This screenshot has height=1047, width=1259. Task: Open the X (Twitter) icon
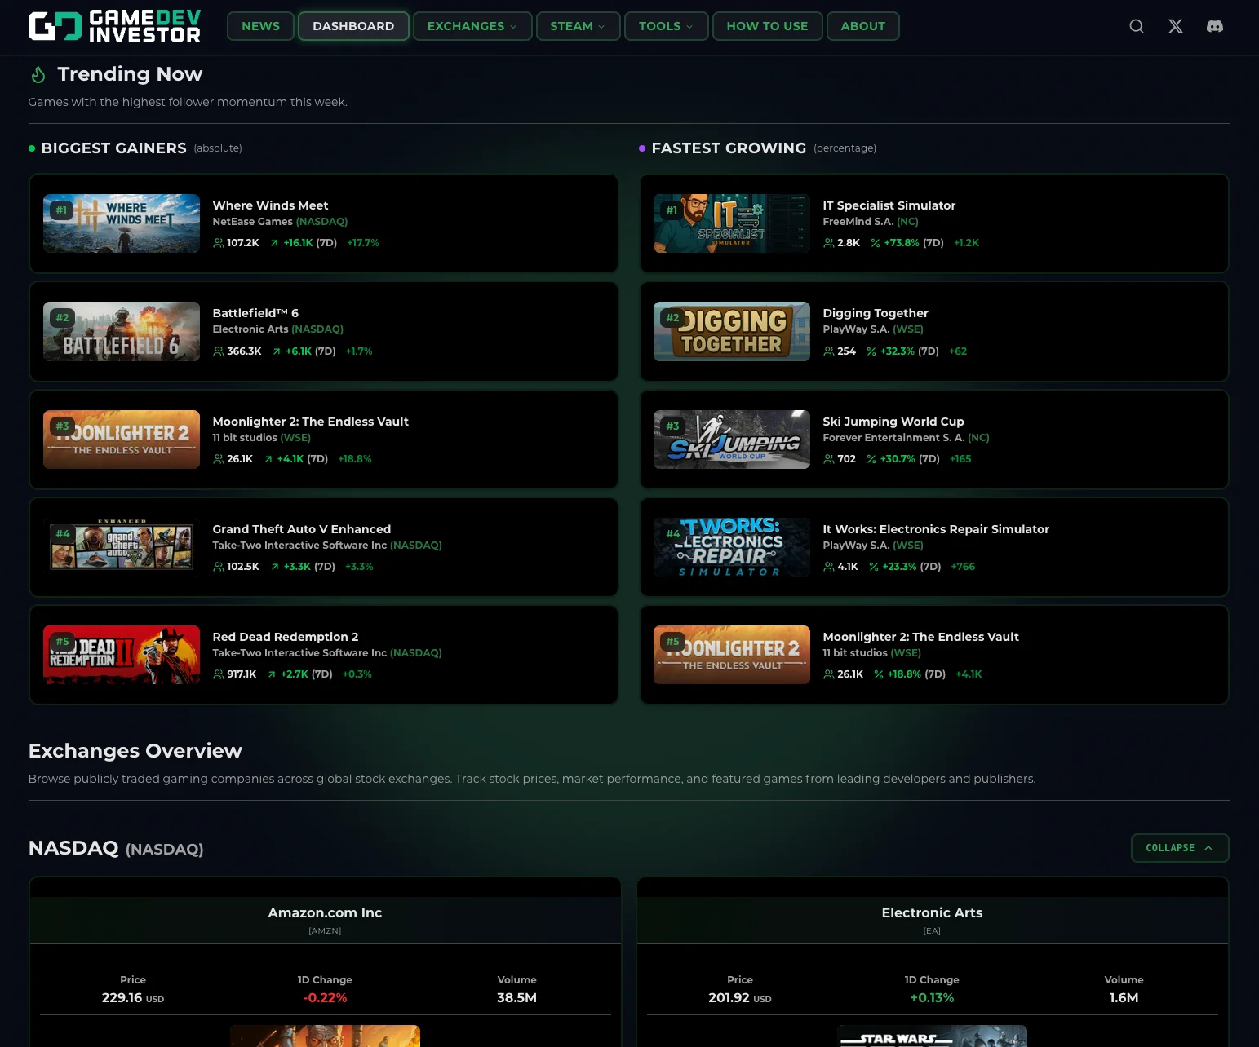[1175, 25]
